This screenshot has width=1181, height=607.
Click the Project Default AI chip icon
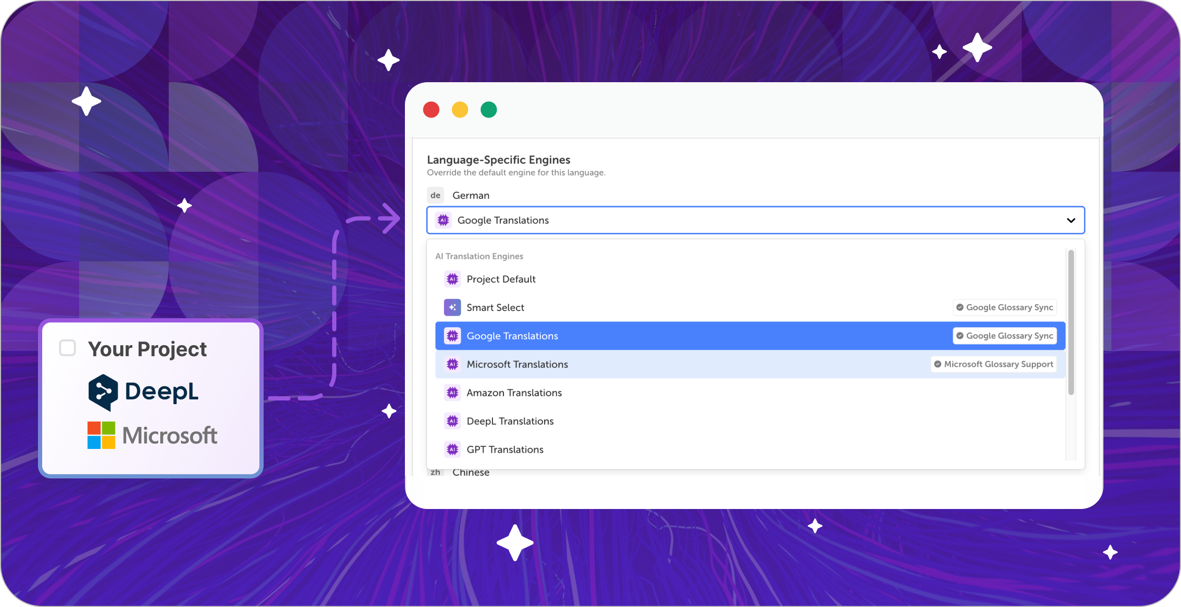pyautogui.click(x=452, y=279)
